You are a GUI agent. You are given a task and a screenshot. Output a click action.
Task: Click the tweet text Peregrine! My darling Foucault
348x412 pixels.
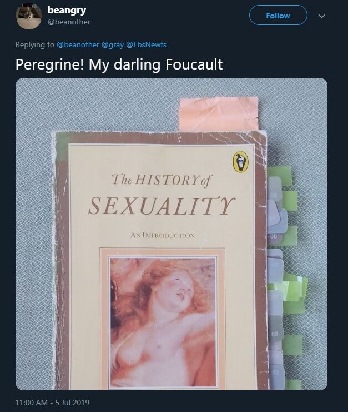(119, 64)
